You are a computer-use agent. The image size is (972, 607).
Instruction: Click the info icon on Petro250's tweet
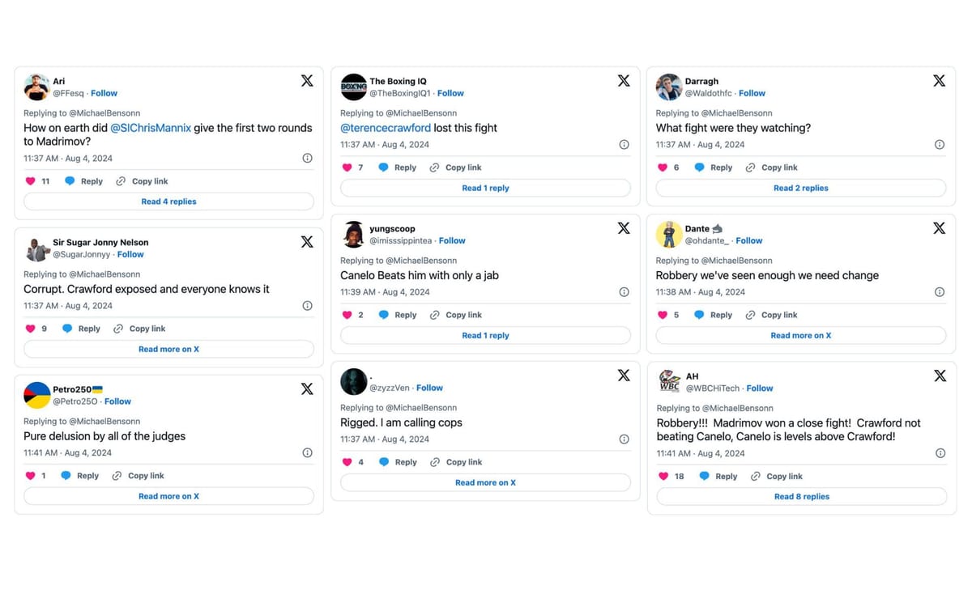pyautogui.click(x=307, y=453)
